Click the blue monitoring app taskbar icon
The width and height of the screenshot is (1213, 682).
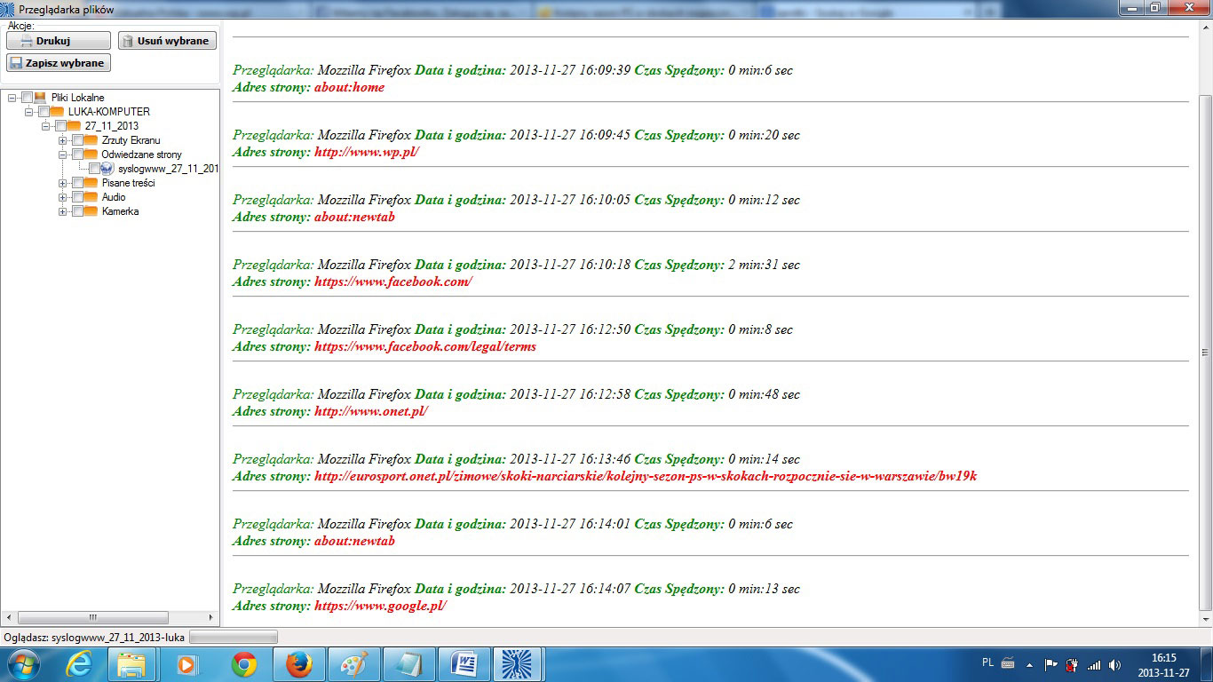pyautogui.click(x=519, y=664)
